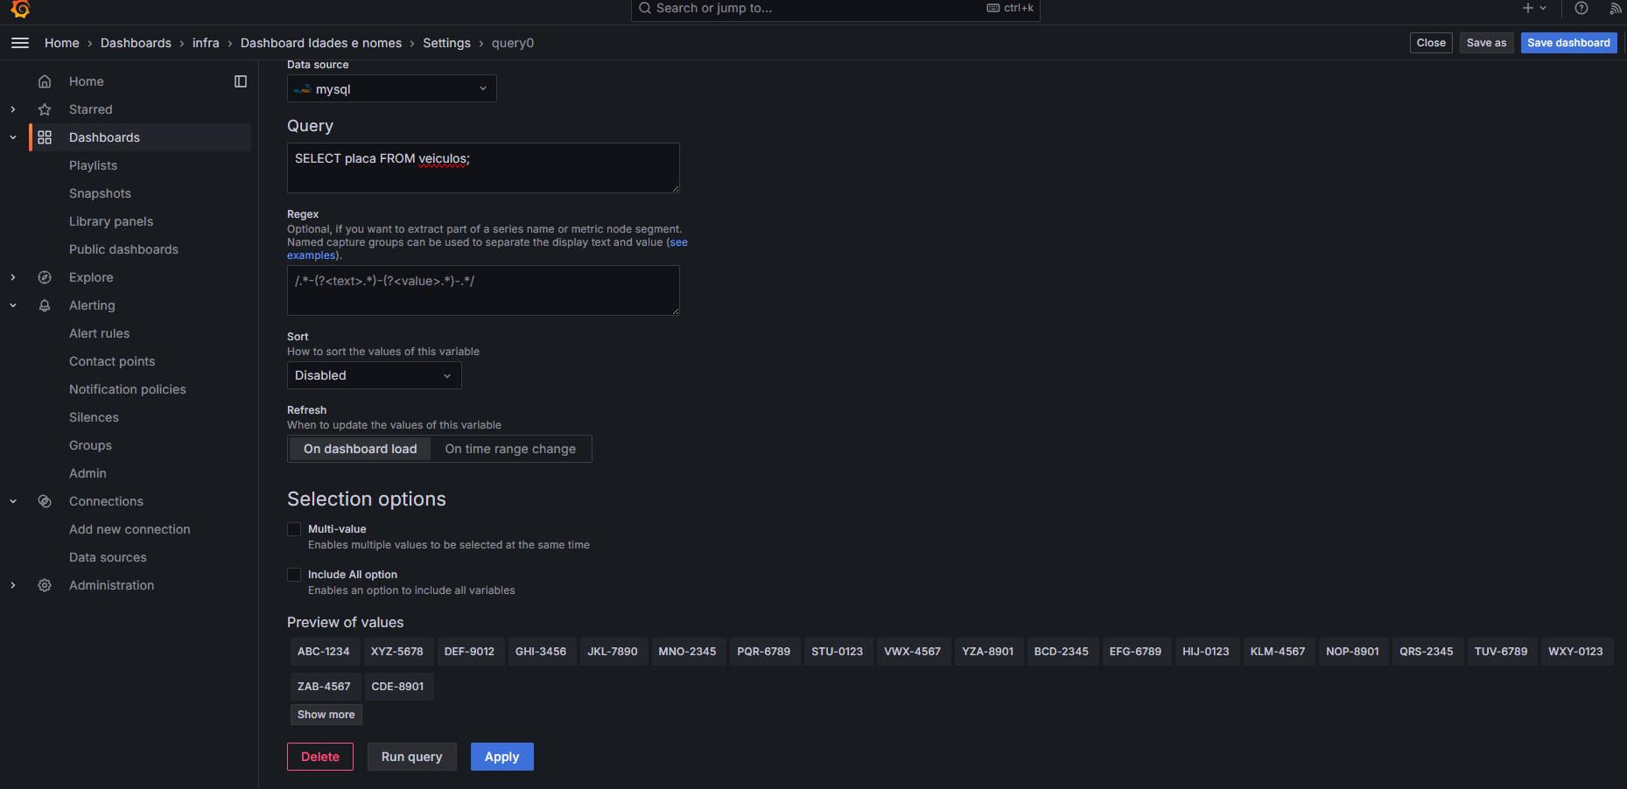Open Playlists in the sidebar

pyautogui.click(x=93, y=165)
